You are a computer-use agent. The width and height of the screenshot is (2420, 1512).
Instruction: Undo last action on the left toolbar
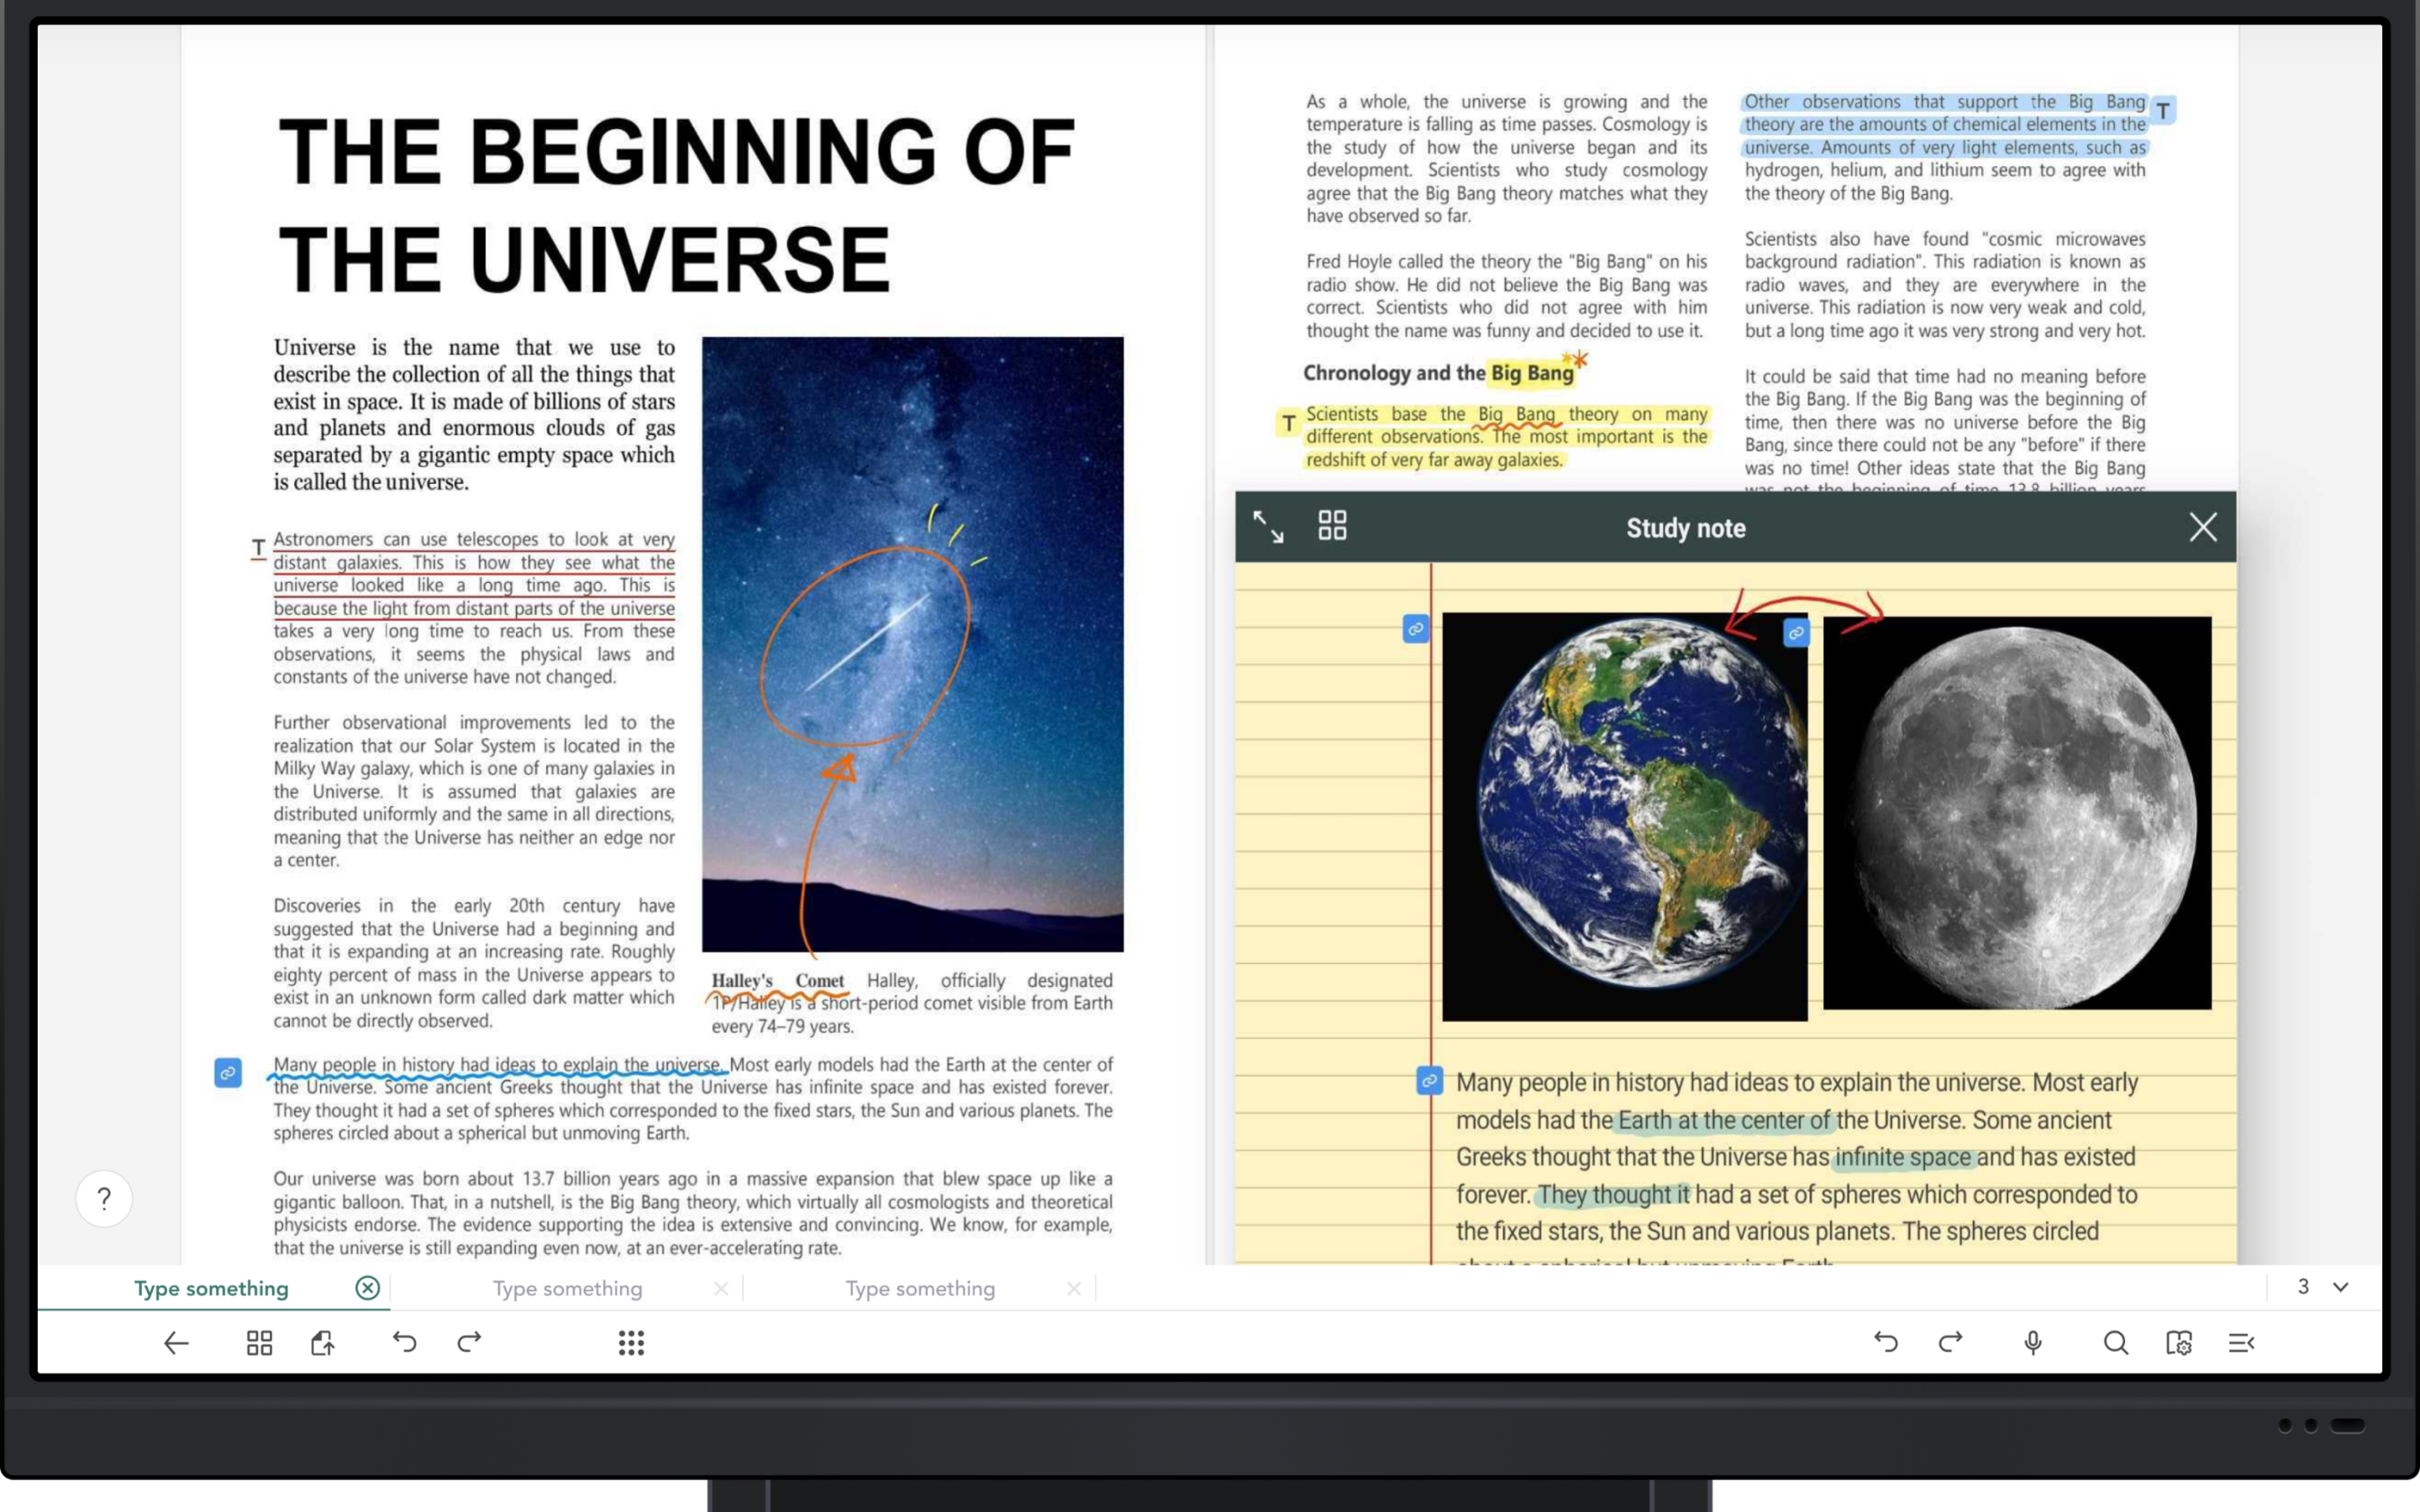[404, 1342]
